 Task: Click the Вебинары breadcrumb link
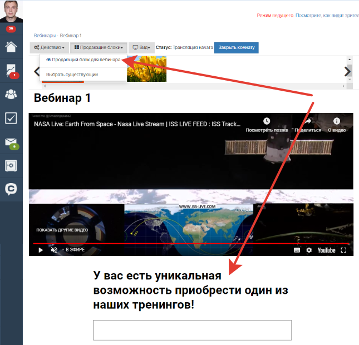coord(45,36)
